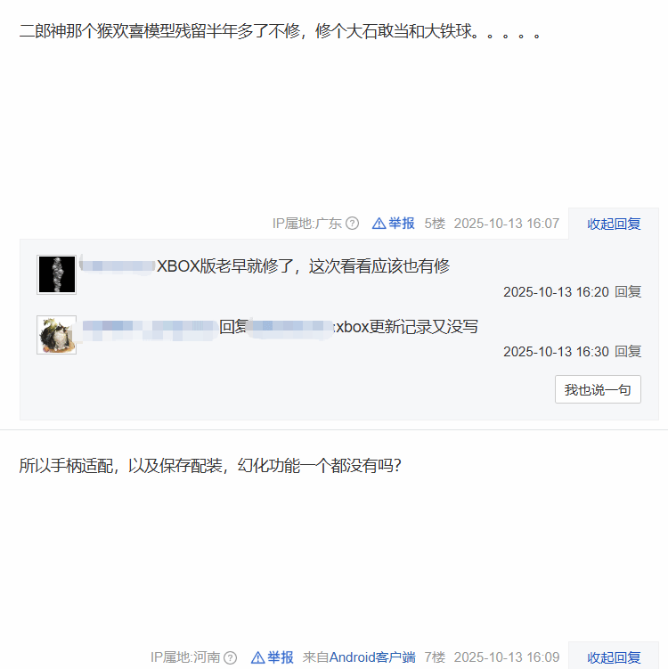Open the Android客户端 link

(372, 657)
